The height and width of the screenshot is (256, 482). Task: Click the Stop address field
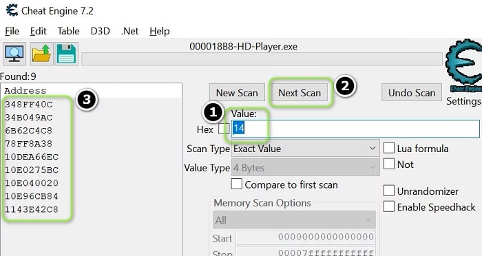[x=306, y=252]
